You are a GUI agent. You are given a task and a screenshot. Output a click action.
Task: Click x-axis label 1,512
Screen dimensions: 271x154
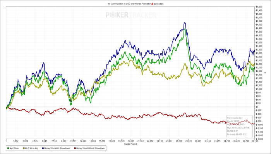tap(16, 141)
